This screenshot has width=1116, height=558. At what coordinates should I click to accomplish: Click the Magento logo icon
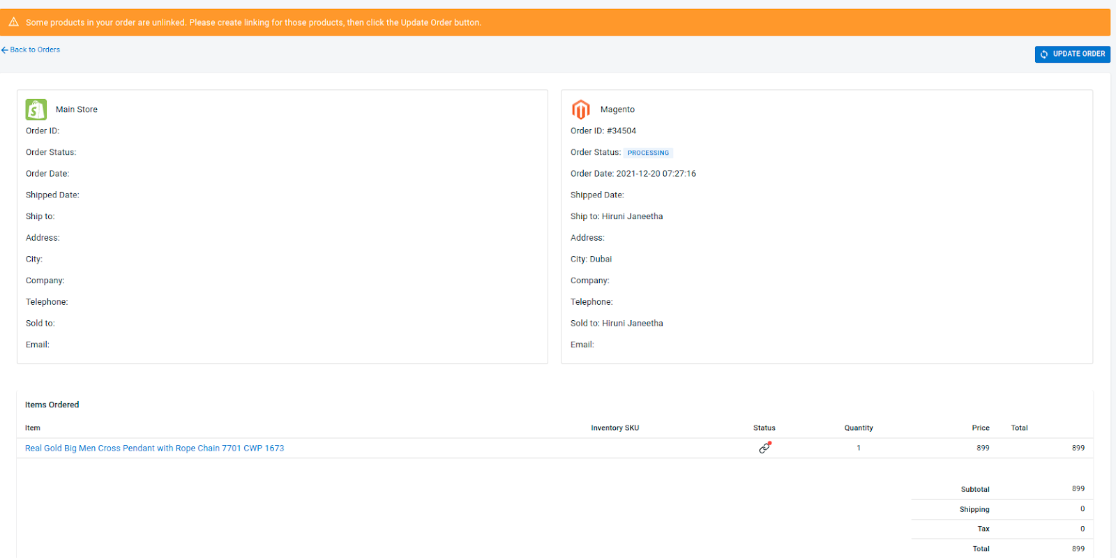point(580,110)
